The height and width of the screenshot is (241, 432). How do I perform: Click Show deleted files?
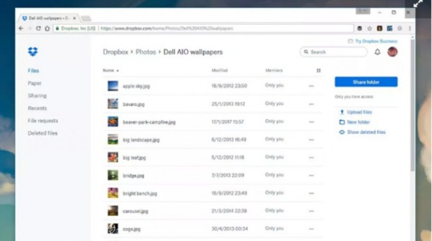pyautogui.click(x=366, y=132)
